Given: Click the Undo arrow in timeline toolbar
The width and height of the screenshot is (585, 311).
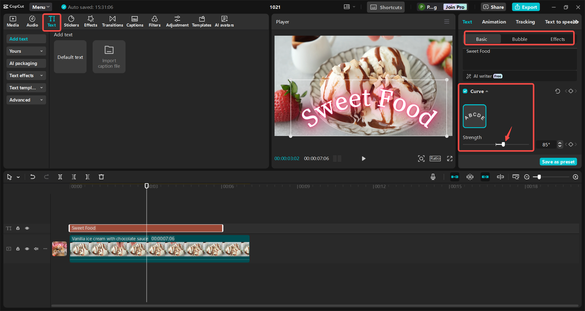Looking at the screenshot, I should (32, 177).
